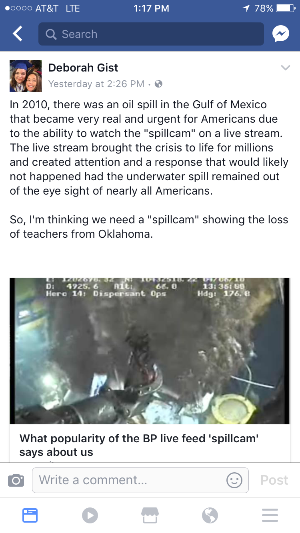This screenshot has height=533, width=300.
Task: Tap the magnifier icon in search bar
Action: click(x=51, y=34)
